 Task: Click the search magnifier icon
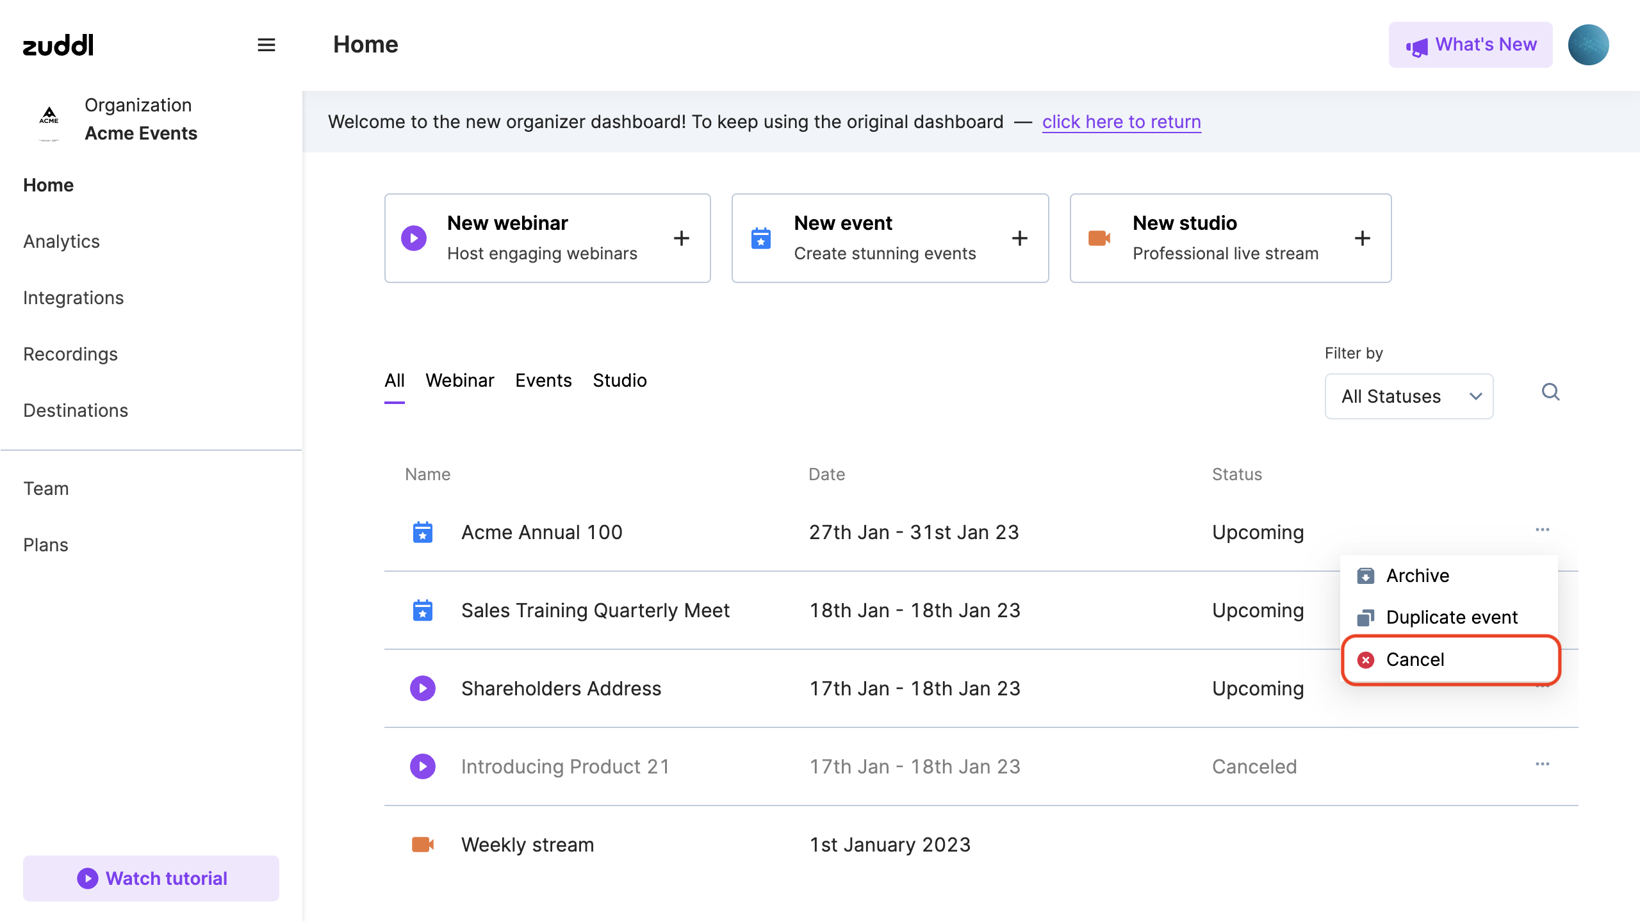click(x=1550, y=392)
